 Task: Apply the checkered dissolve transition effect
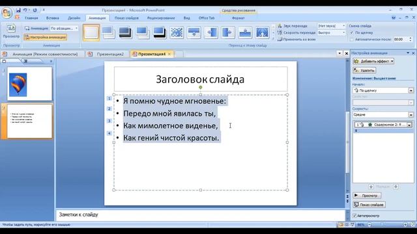coord(177,32)
